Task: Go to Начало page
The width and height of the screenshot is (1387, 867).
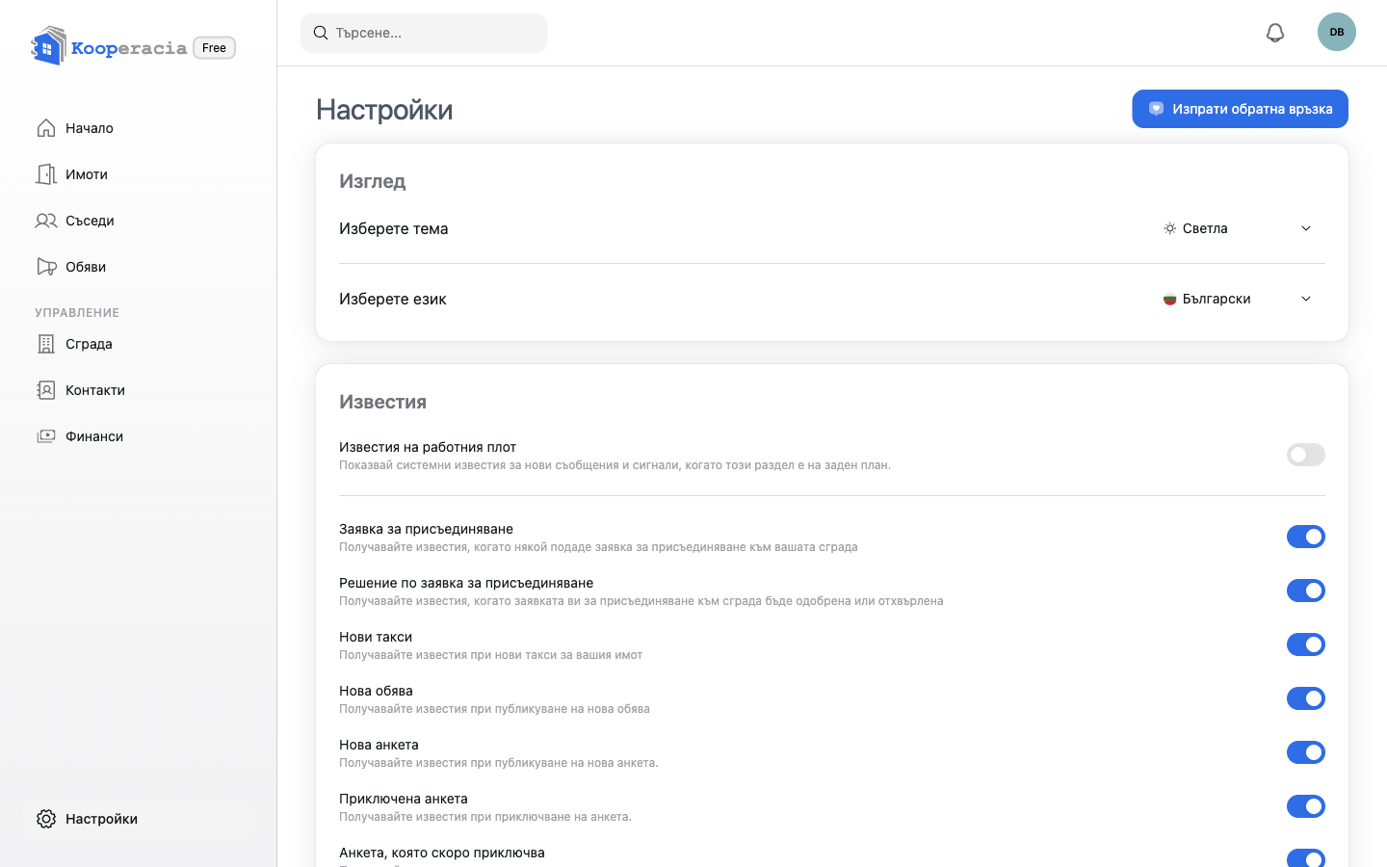Action: tap(139, 128)
